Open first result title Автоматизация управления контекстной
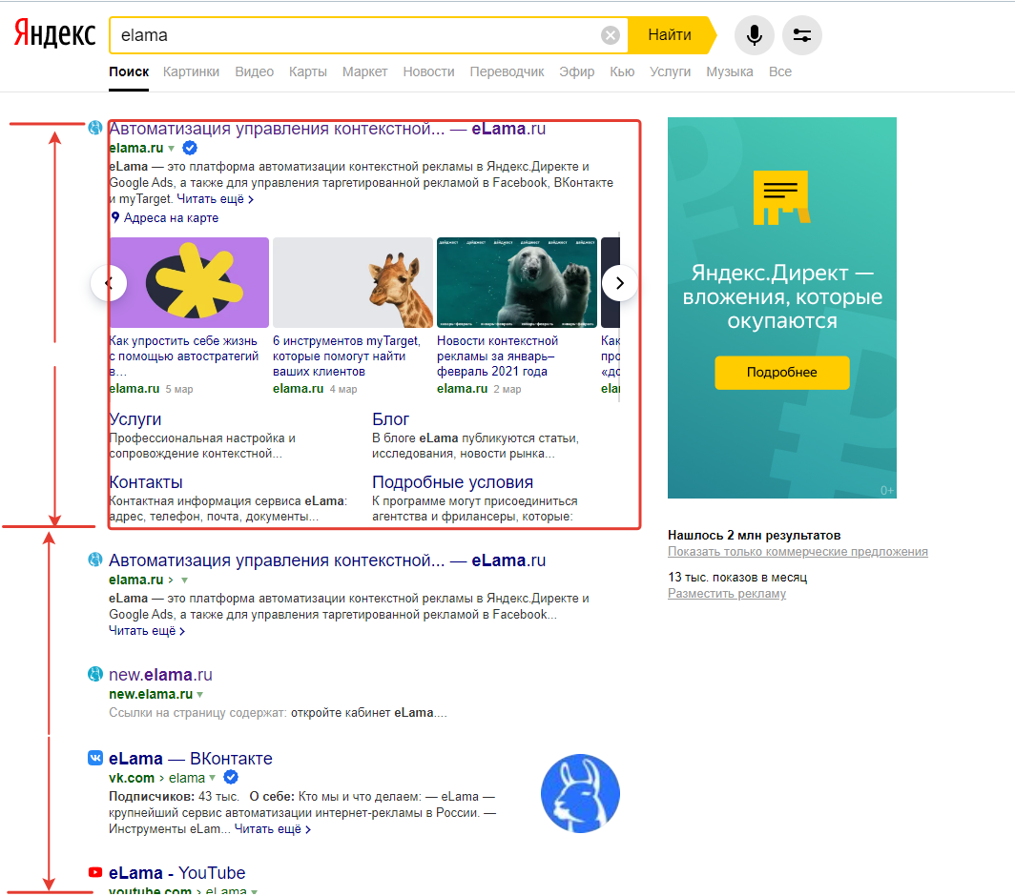 327,129
